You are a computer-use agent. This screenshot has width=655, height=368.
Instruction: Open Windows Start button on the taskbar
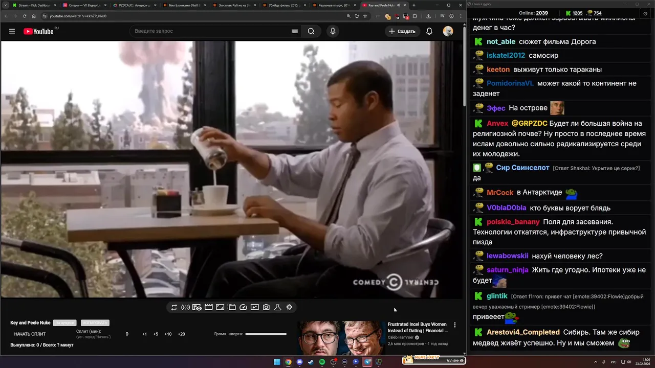pos(277,362)
